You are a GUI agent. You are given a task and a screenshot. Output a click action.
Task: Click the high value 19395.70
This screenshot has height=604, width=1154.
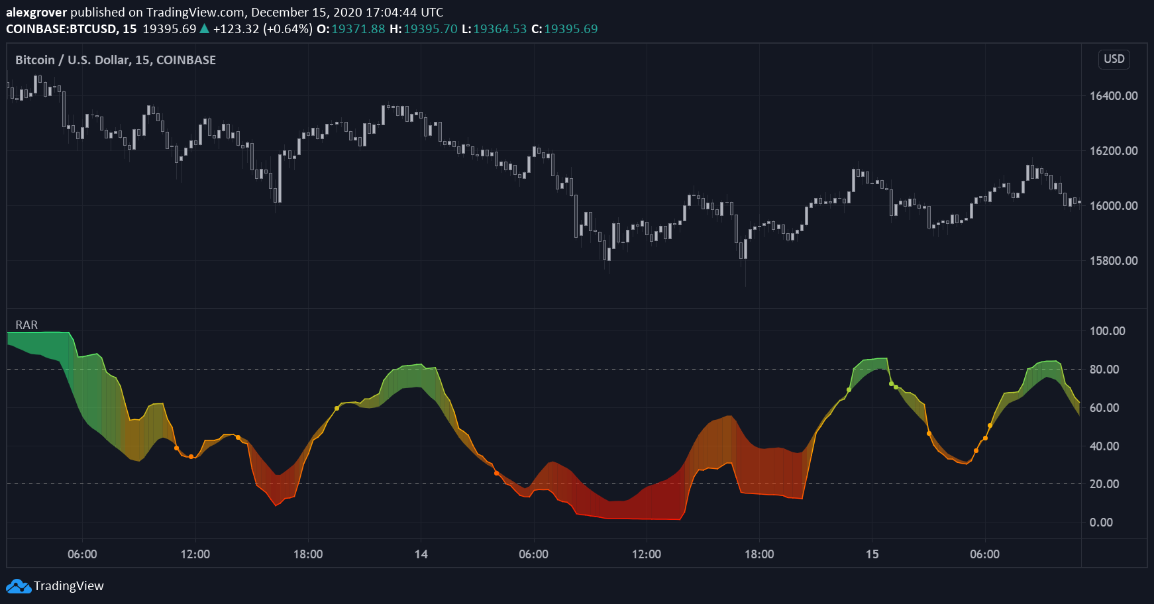tap(430, 29)
